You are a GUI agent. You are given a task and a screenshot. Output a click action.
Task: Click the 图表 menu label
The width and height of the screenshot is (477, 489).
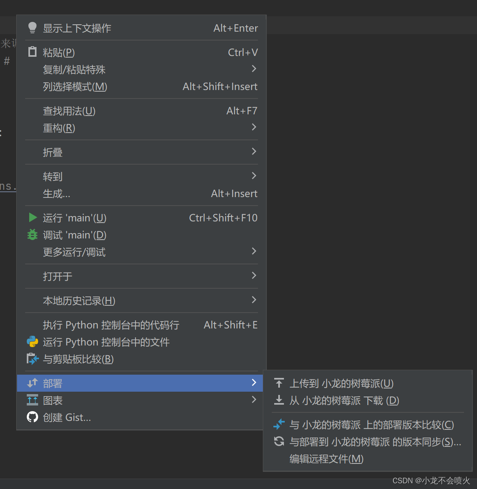(53, 400)
